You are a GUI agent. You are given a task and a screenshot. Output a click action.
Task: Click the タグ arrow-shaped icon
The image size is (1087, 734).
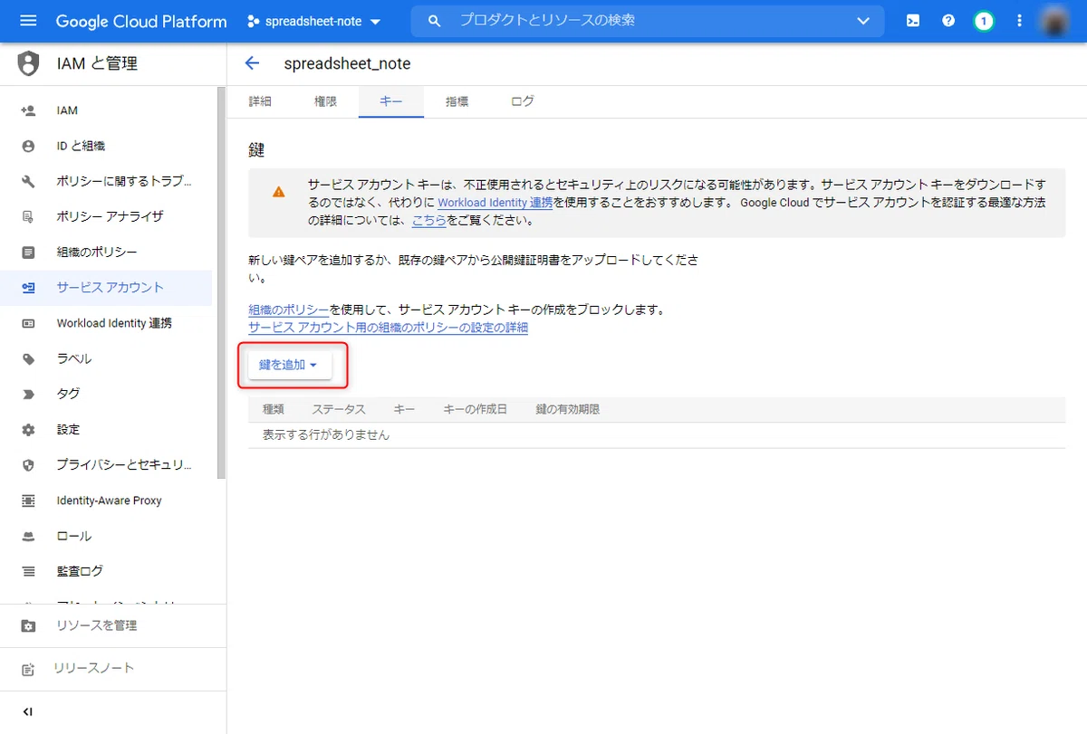tap(28, 394)
